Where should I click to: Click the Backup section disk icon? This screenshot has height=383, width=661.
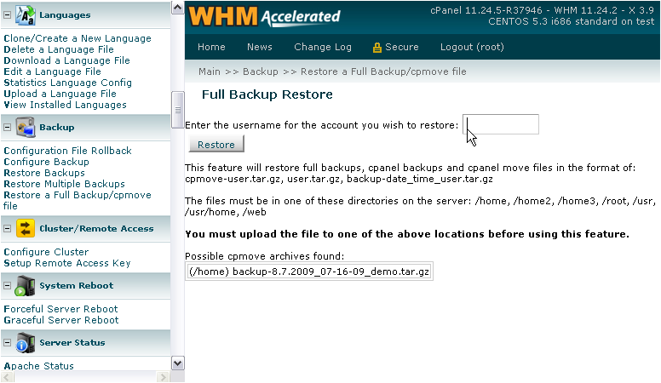pyautogui.click(x=25, y=128)
